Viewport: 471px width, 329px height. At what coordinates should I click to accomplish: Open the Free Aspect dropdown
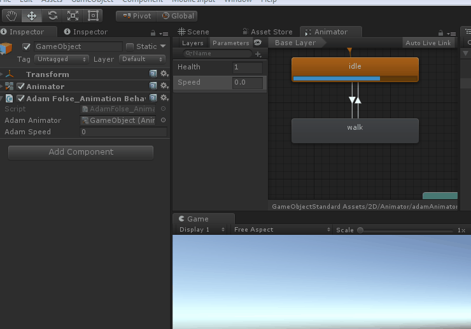tap(282, 230)
